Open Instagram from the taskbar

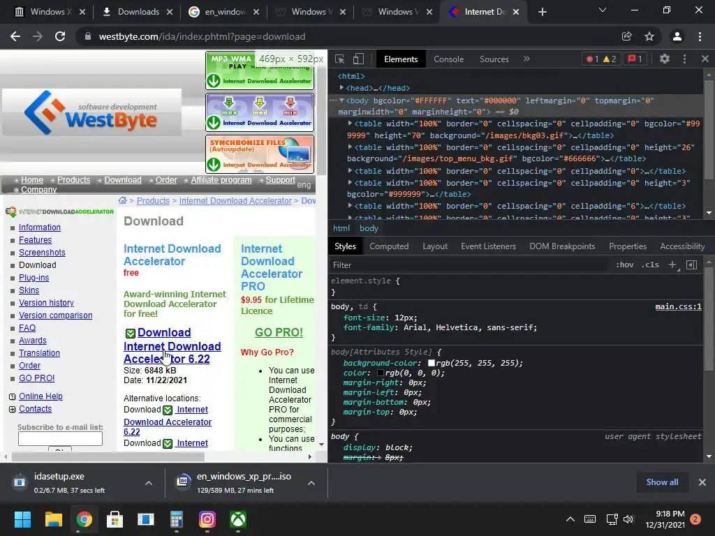coord(207,519)
